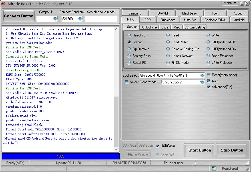The height and width of the screenshot is (172, 251).
Task: Click the Miracle Box app logo icon
Action: point(3,3)
